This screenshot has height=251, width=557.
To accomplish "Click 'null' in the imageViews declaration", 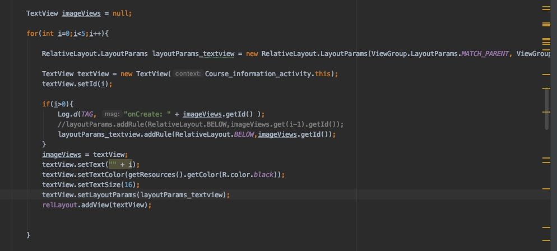I will [x=121, y=13].
